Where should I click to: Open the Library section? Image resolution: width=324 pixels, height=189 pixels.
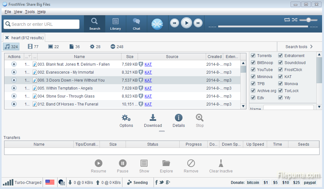[115, 24]
